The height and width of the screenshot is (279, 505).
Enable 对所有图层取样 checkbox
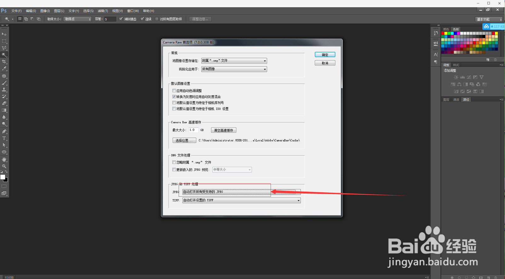157,19
